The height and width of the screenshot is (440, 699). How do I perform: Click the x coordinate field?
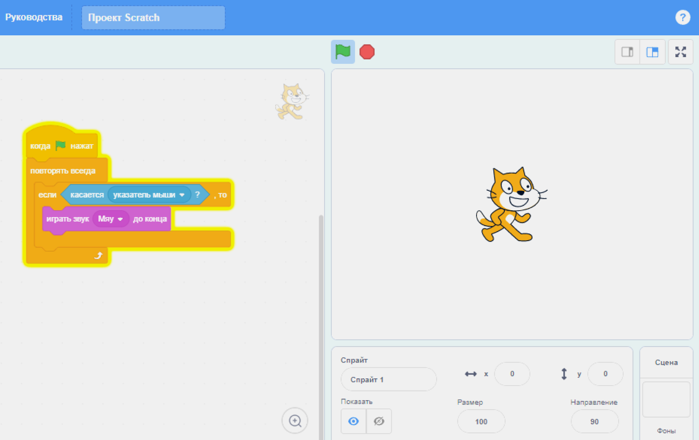(x=512, y=374)
